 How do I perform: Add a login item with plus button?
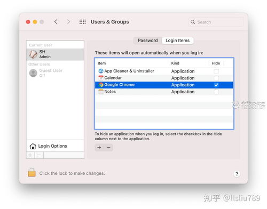[x=99, y=147]
